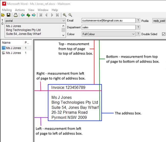Open the Window menu
Screen dimensions: 166x142
[43, 10]
